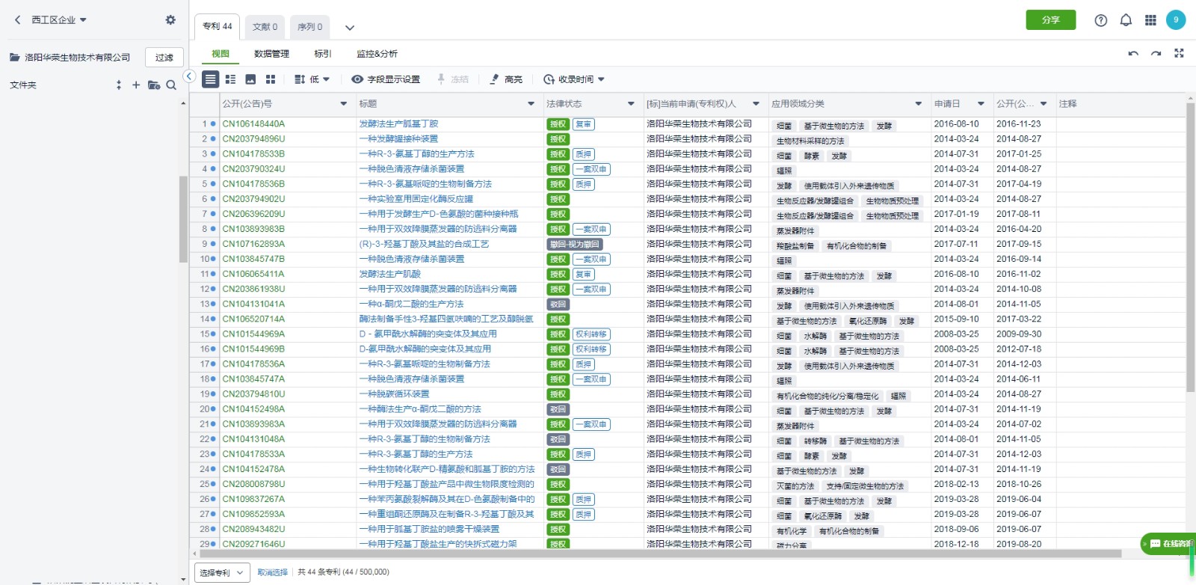Activate the 高亮 highlighter tool

[x=506, y=79]
